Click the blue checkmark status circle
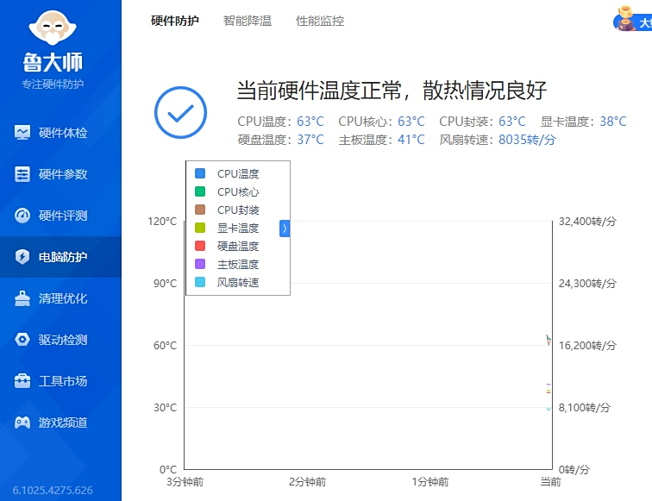Viewport: 652px width, 501px height. (180, 113)
